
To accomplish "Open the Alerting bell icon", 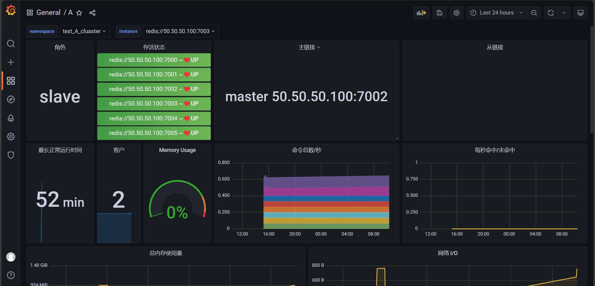I will pyautogui.click(x=11, y=118).
